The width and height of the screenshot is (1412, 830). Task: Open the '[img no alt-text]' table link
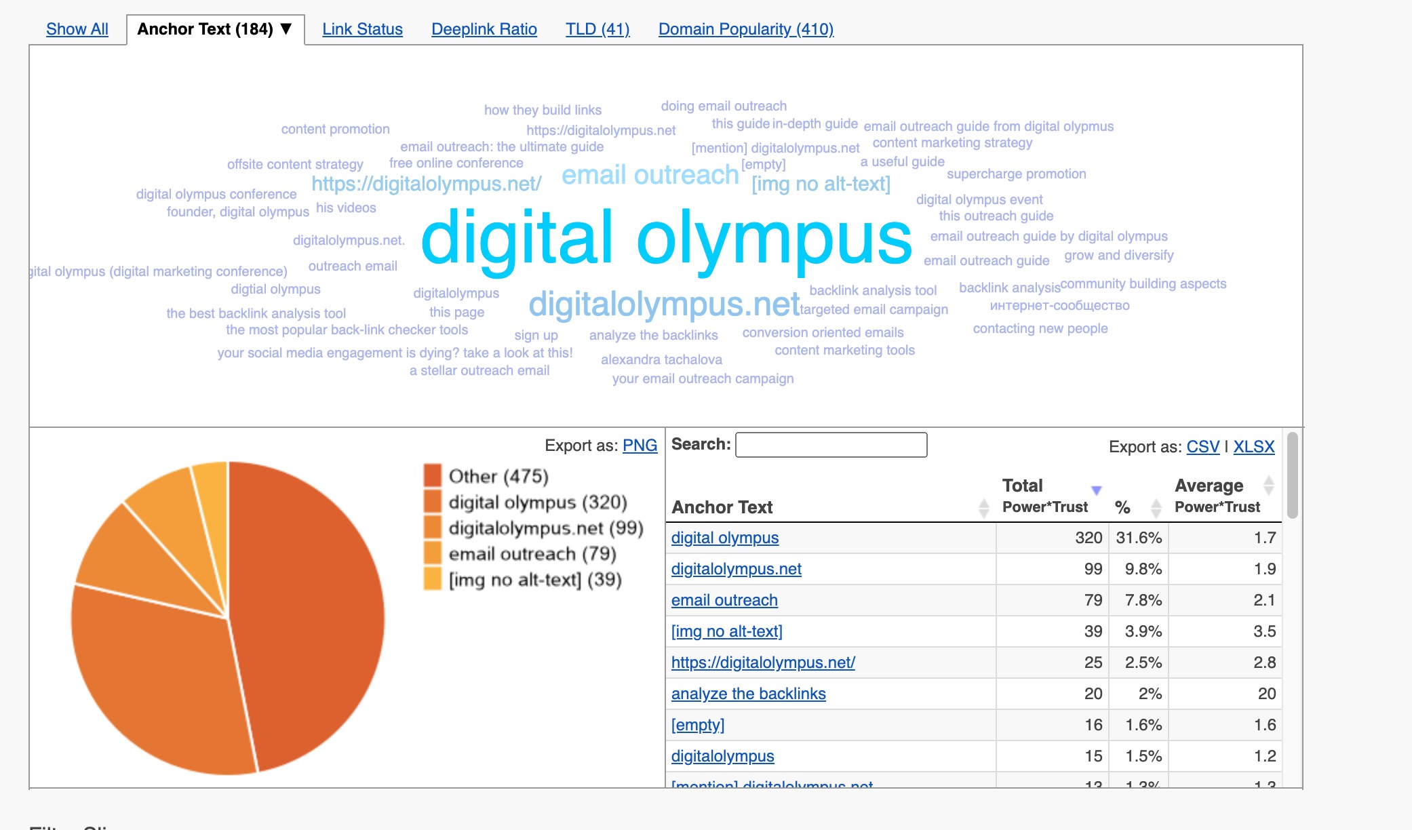click(726, 631)
